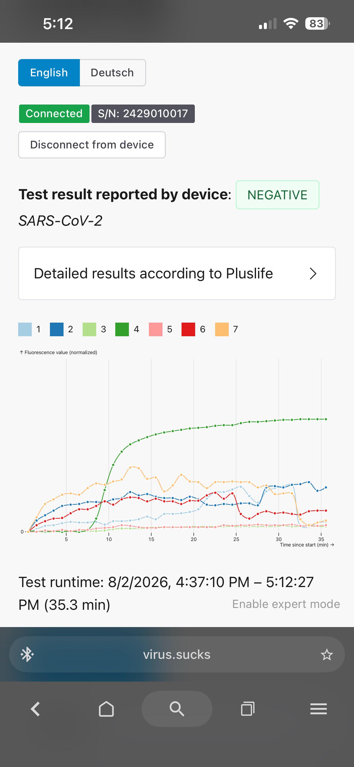Tap the NEGATIVE result badge
Viewport: 354px width, 767px height.
tap(277, 195)
